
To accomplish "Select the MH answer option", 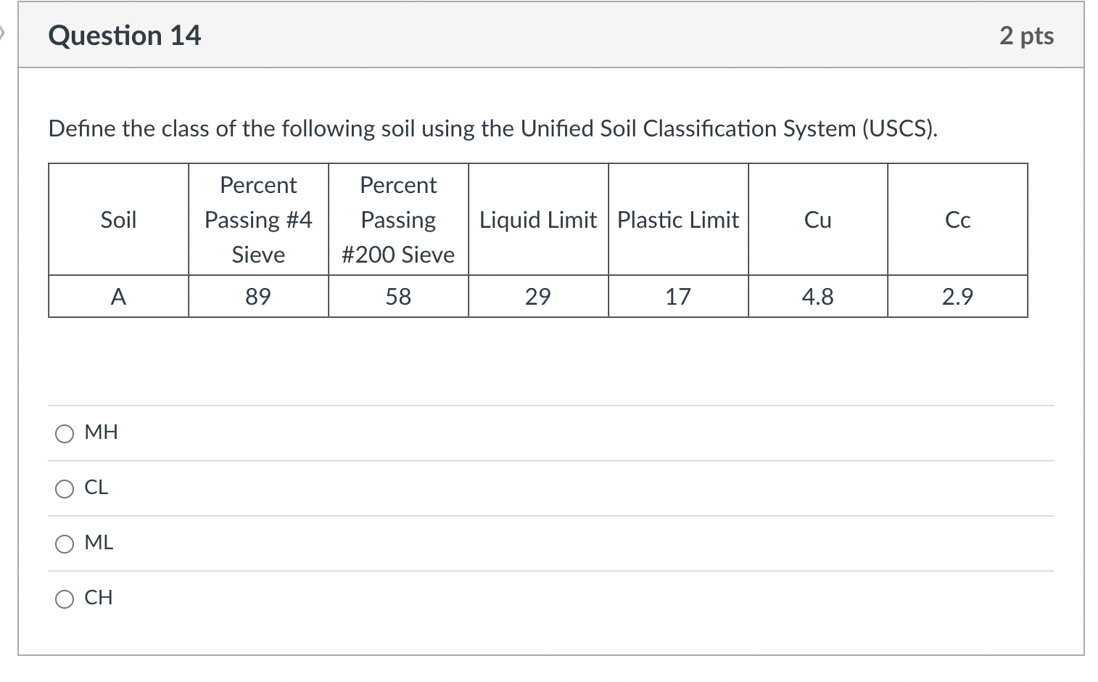I will (65, 432).
